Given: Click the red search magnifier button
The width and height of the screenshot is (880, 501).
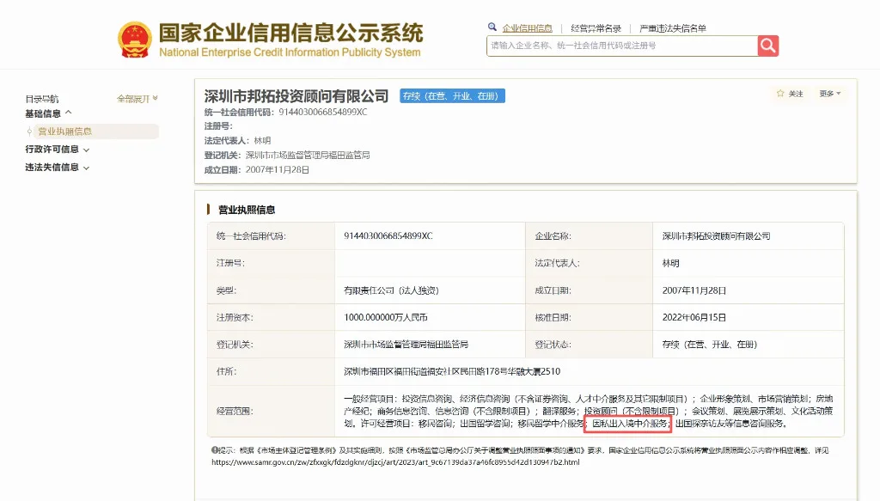Looking at the screenshot, I should pos(767,46).
